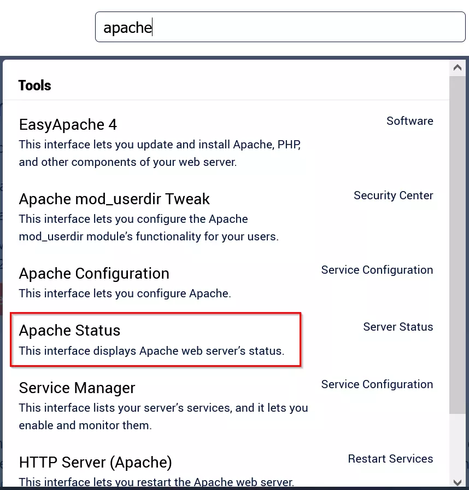The height and width of the screenshot is (490, 469).
Task: Open the Service Manager
Action: (x=77, y=388)
